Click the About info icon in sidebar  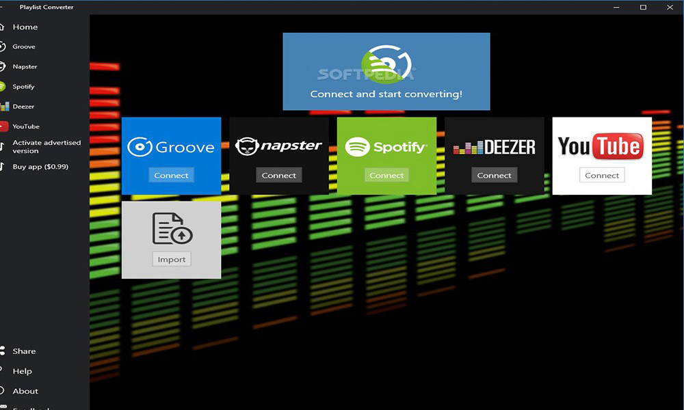coord(2,391)
